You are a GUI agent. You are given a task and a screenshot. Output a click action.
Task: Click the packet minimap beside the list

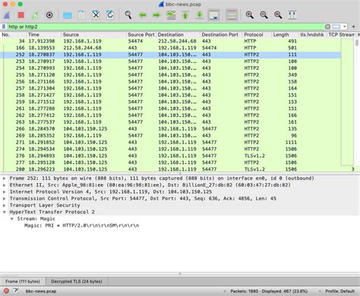coord(347,102)
